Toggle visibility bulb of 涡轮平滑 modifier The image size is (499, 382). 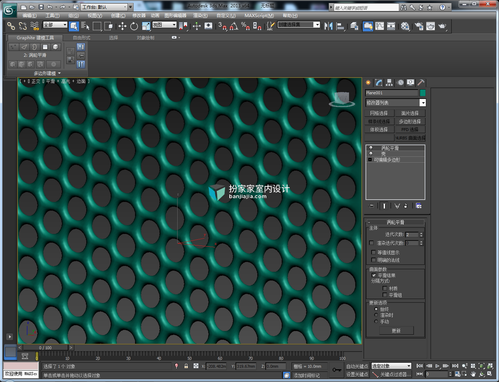[x=371, y=148]
